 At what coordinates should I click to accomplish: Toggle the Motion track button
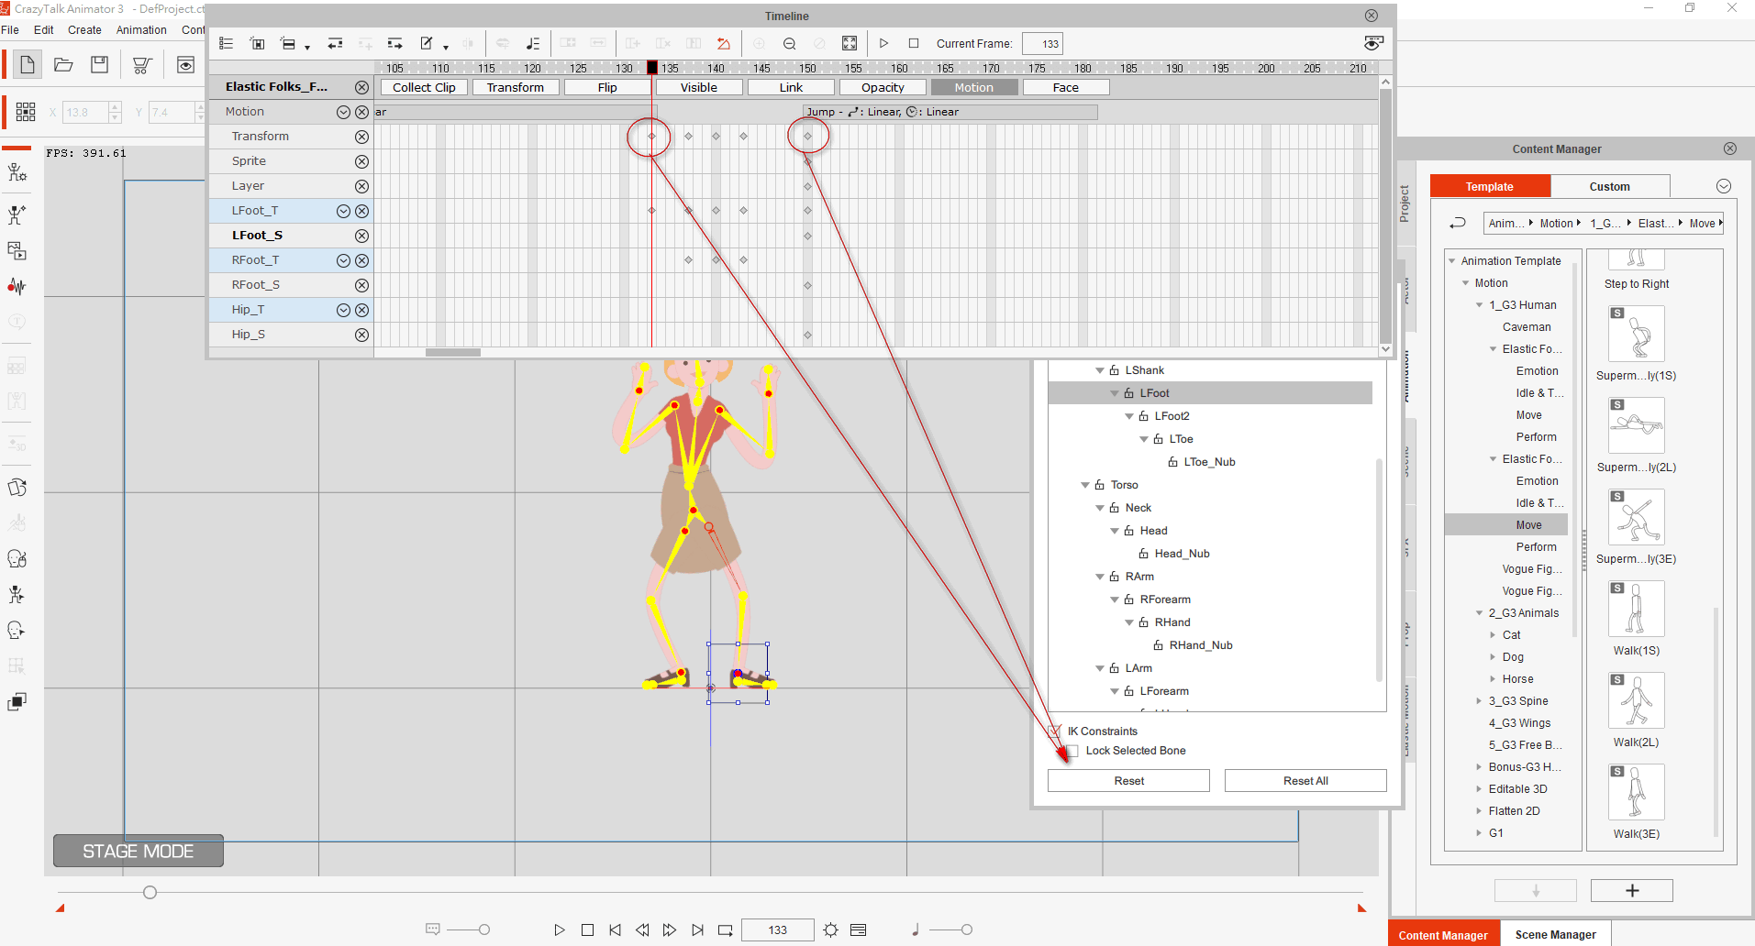click(x=973, y=87)
